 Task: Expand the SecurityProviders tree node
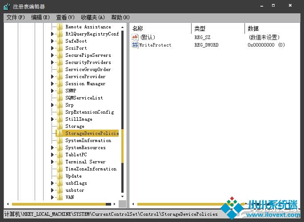pyautogui.click(x=52, y=62)
